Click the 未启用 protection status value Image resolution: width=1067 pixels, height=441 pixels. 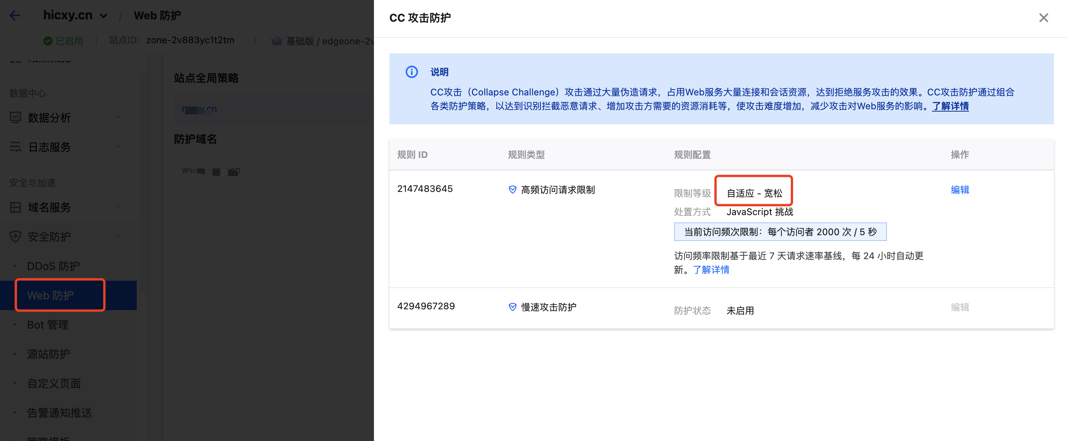740,310
